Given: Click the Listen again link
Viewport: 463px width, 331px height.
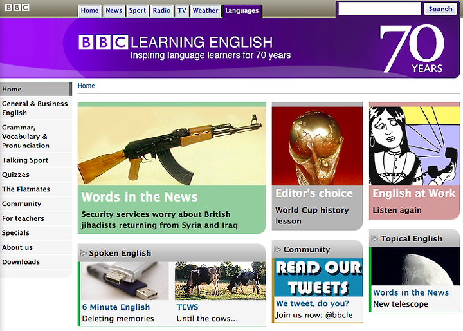Looking at the screenshot, I should click(397, 210).
